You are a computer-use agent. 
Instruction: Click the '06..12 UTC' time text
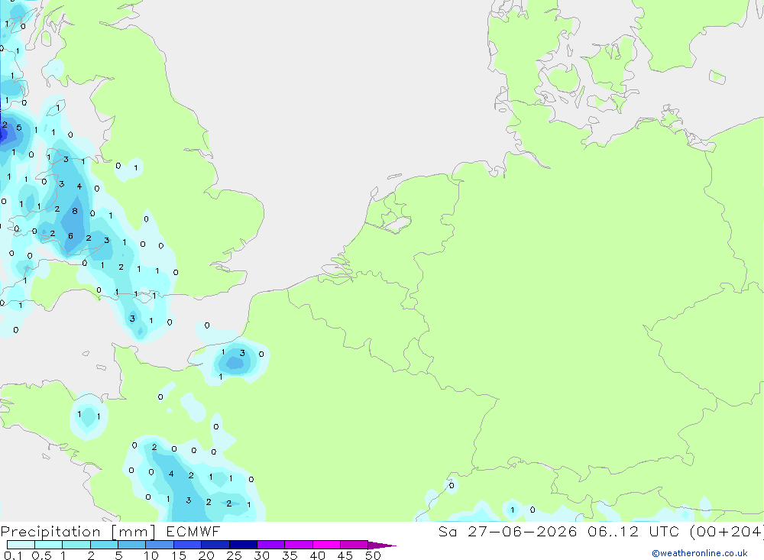(633, 531)
